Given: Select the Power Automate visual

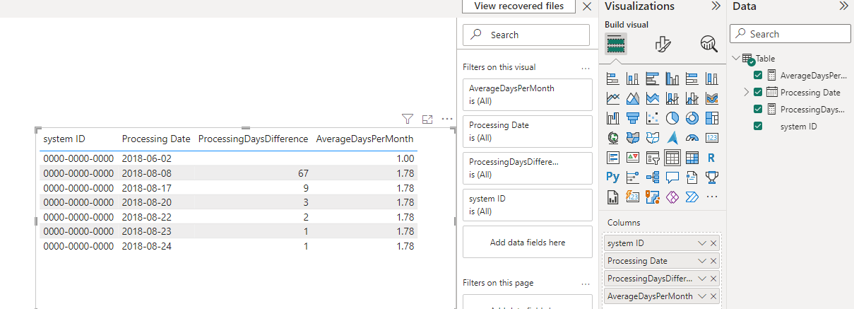Looking at the screenshot, I should tap(692, 197).
